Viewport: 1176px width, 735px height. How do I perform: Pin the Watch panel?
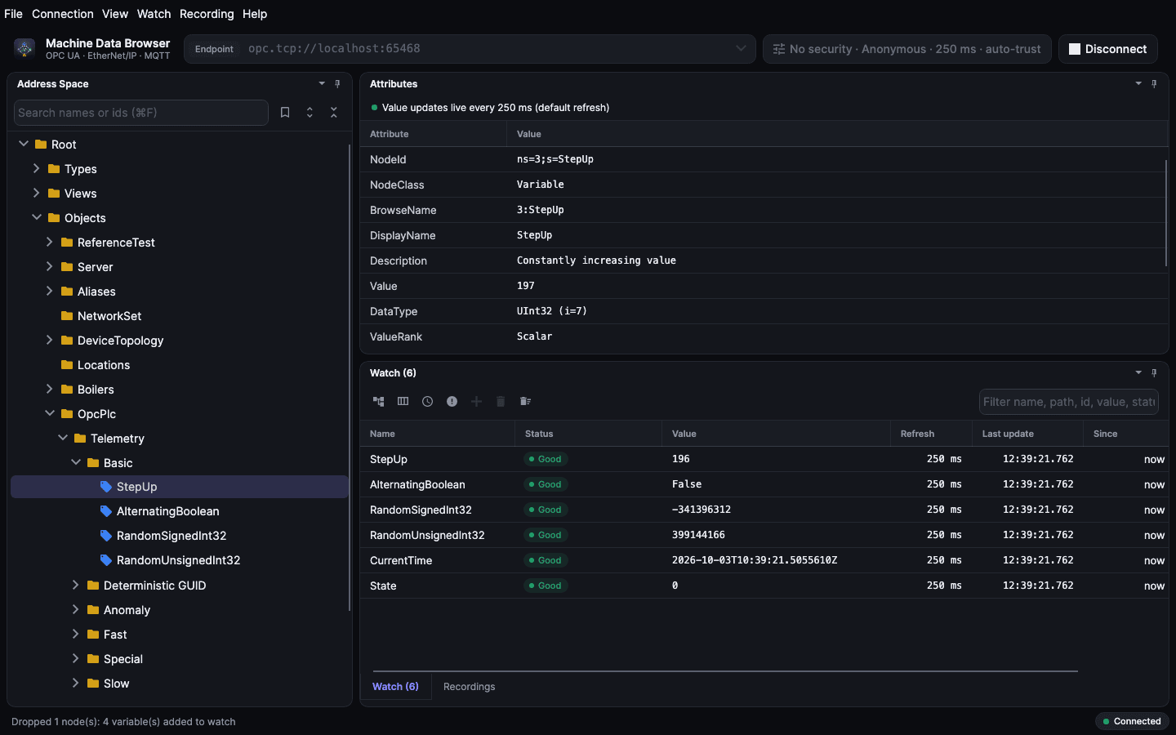click(x=1154, y=372)
